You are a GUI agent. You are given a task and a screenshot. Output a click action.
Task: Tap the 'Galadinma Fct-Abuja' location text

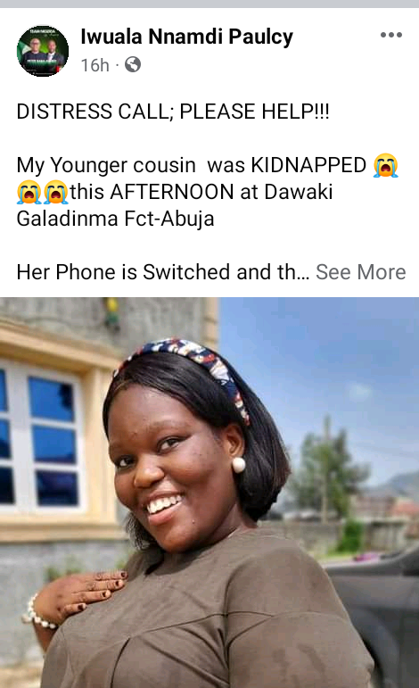pyautogui.click(x=115, y=219)
